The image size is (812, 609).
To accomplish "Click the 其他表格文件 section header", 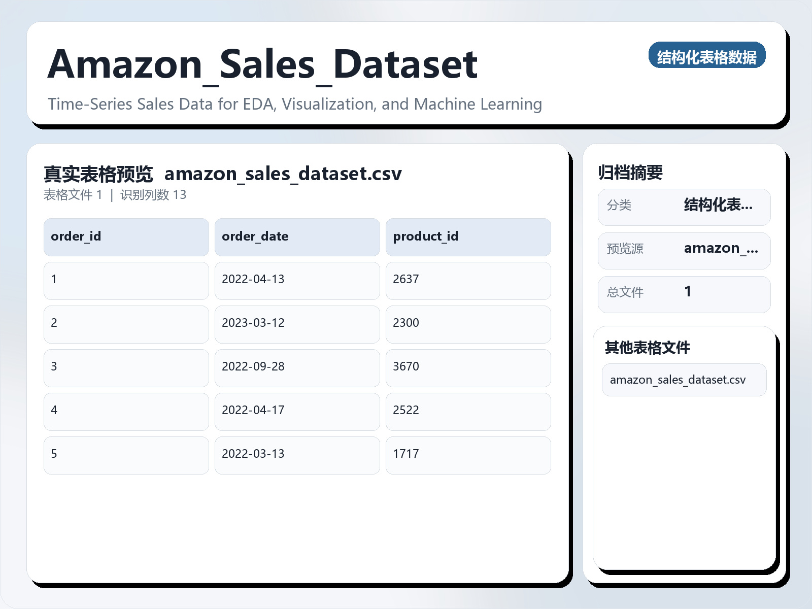I will point(648,349).
